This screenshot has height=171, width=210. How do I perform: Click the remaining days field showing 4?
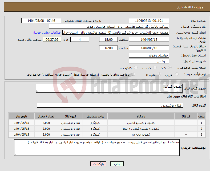pos(80,39)
